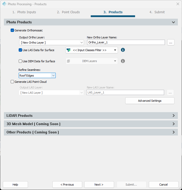Viewport: 182px width, 190px height.
Task: Expand the LiDAR Products section
Action: coord(91,116)
